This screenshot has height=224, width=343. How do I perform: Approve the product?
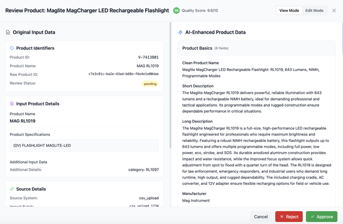(x=322, y=216)
